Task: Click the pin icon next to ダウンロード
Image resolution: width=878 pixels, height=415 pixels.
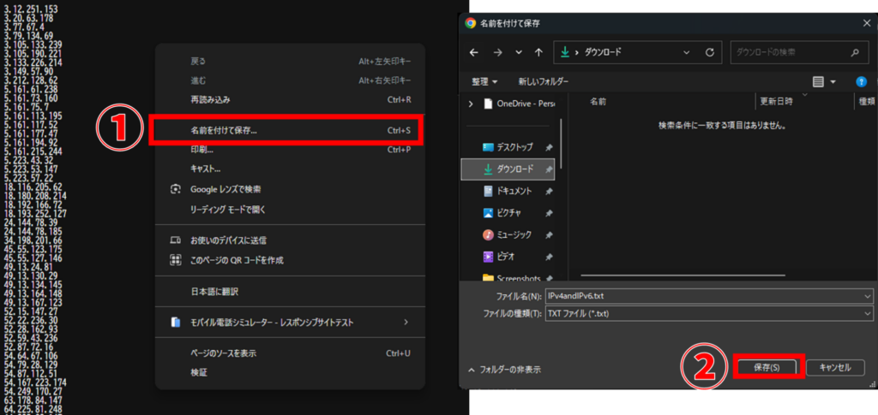Action: click(x=549, y=169)
